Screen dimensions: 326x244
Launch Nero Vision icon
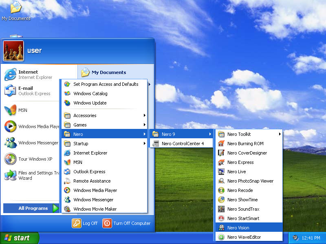click(221, 228)
